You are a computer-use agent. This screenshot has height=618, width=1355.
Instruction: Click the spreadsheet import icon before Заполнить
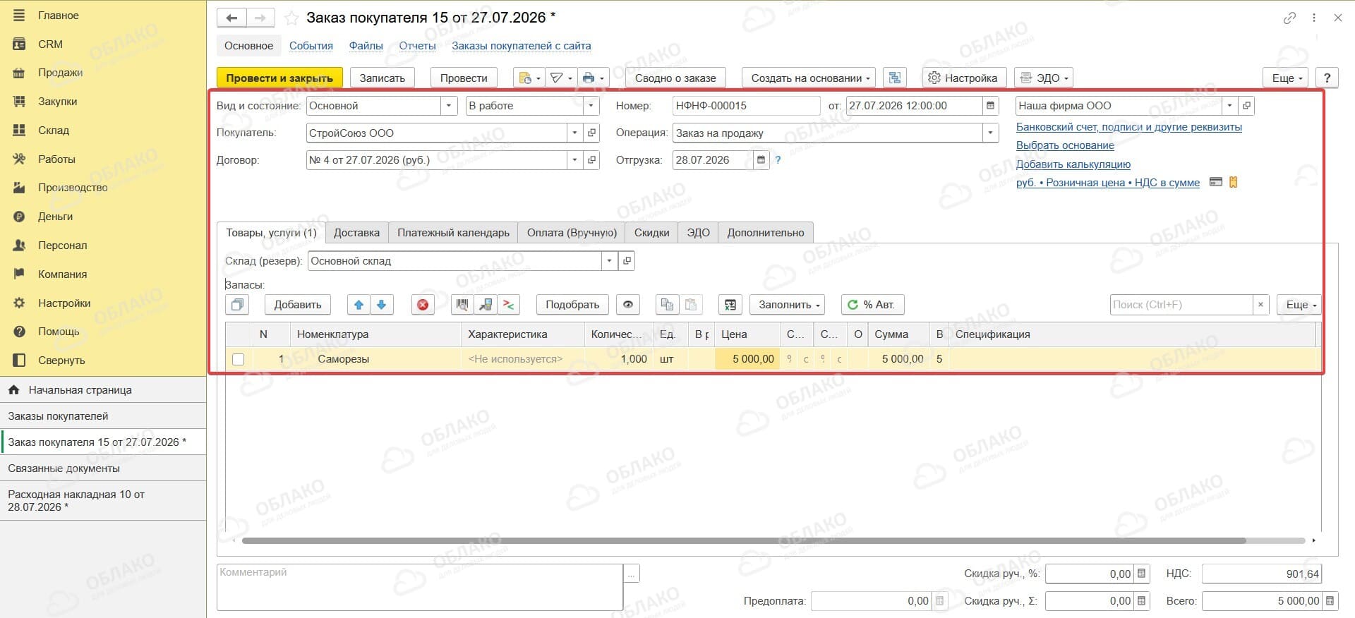[730, 305]
